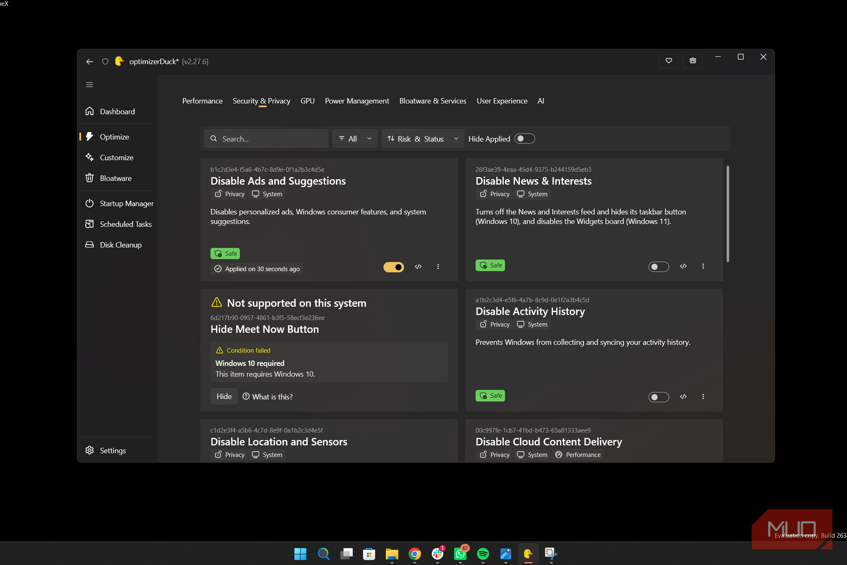Switch to Bloatware & Services tab
Image resolution: width=847 pixels, height=565 pixels.
(x=433, y=101)
